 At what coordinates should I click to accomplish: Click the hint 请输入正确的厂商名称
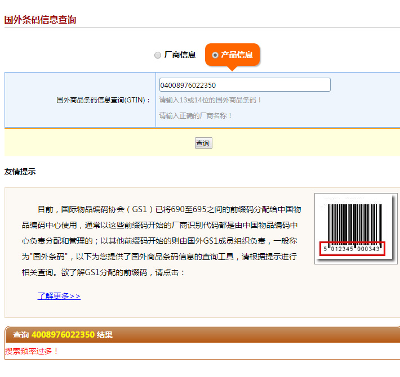(x=195, y=115)
